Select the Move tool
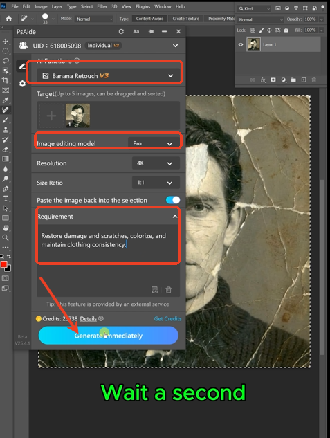The image size is (330, 438). click(x=6, y=42)
